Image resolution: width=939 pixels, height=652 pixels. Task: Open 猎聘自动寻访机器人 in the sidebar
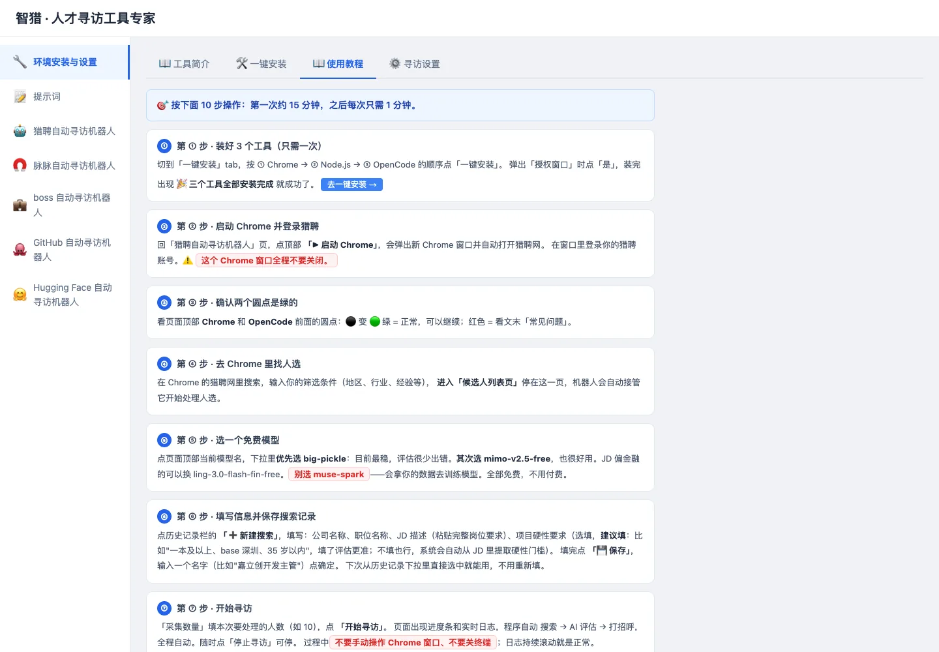pyautogui.click(x=65, y=131)
